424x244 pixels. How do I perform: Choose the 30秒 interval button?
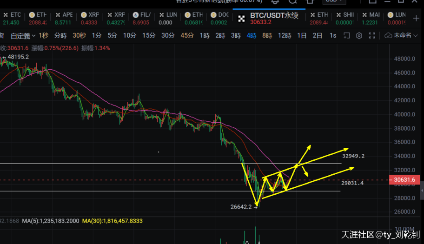click(79, 35)
